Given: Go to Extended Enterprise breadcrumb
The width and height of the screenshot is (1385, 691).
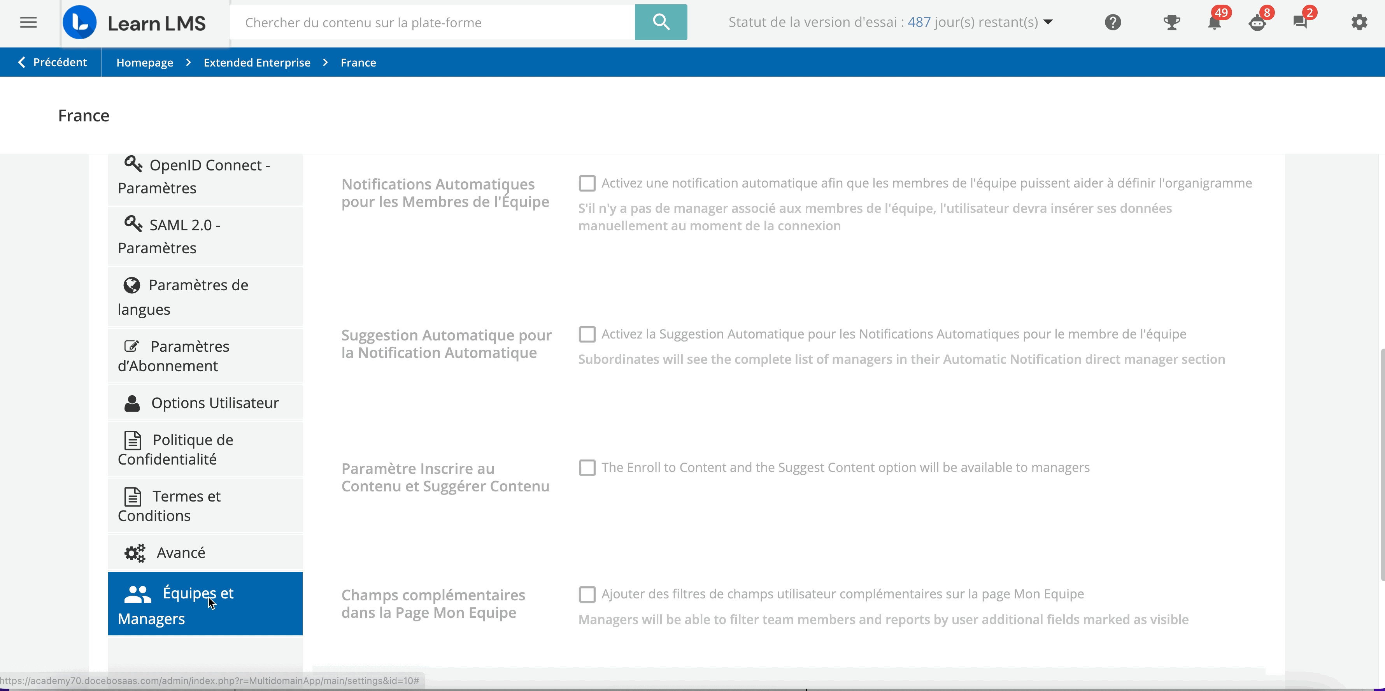Looking at the screenshot, I should (257, 62).
